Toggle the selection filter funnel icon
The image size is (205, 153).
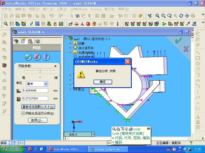tap(78, 16)
